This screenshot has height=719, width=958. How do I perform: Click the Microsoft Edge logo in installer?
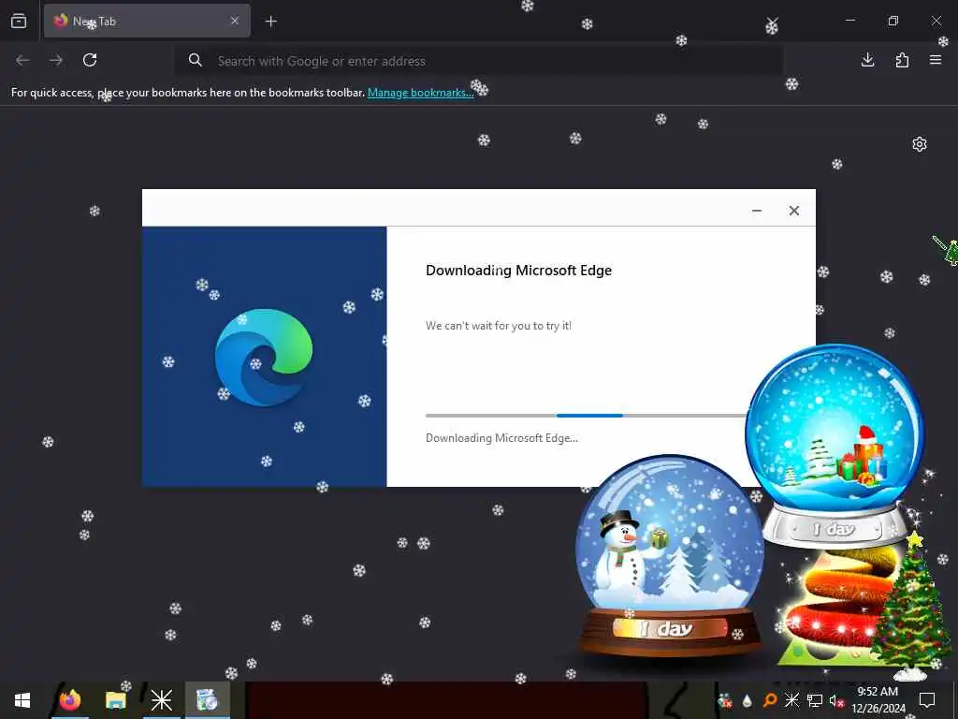point(264,357)
